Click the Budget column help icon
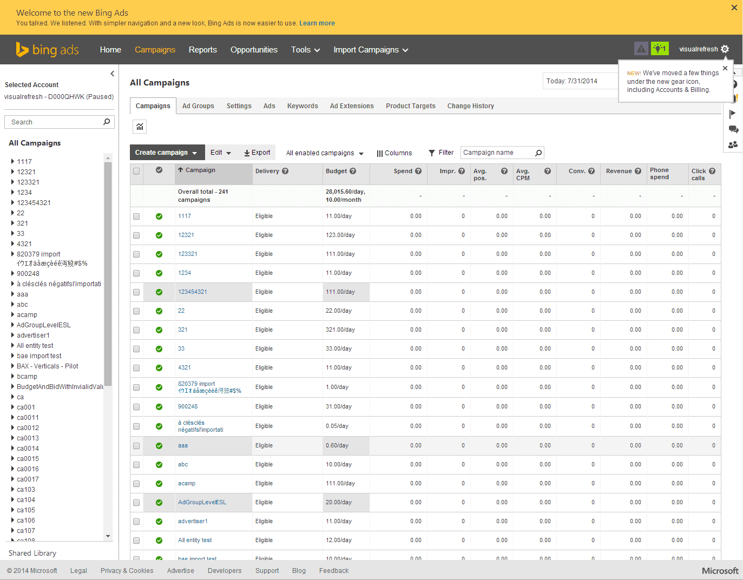Screen dimensions: 743x580 353,171
